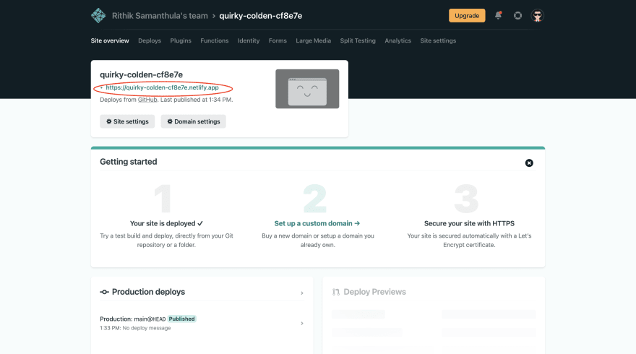Click the Your site is deployed step
The width and height of the screenshot is (636, 354).
166,223
